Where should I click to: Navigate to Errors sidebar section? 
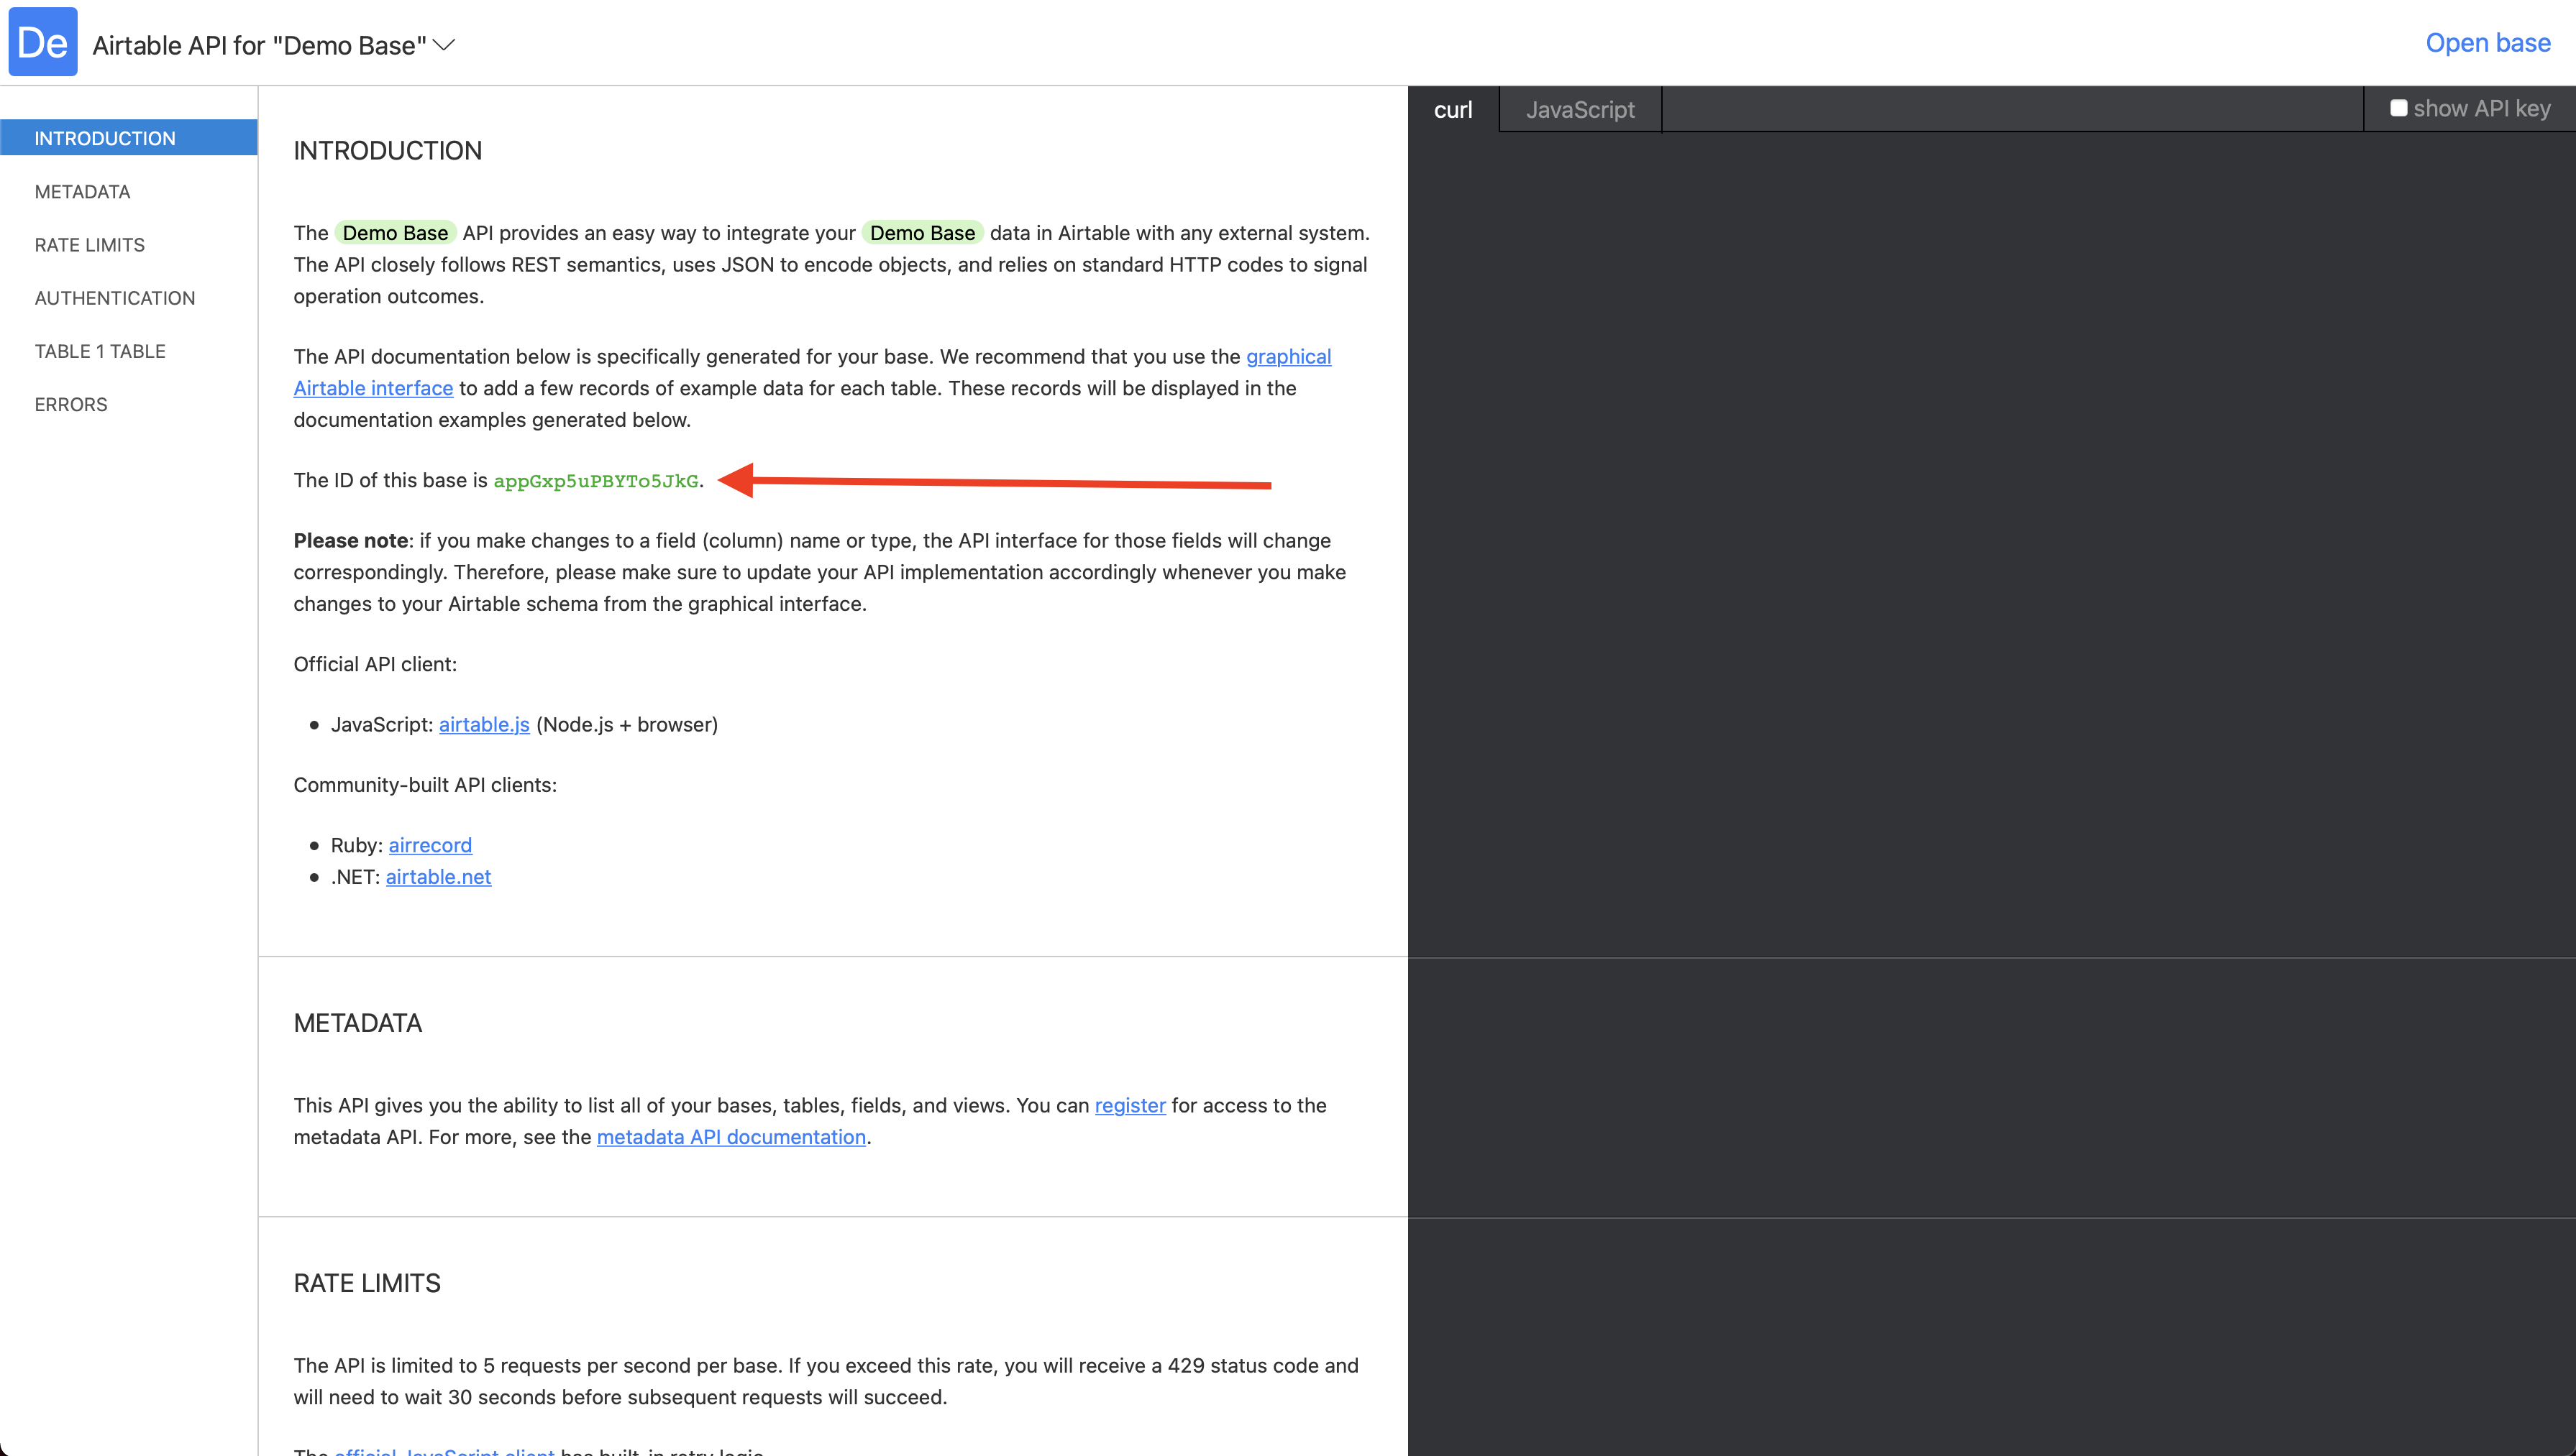[70, 404]
